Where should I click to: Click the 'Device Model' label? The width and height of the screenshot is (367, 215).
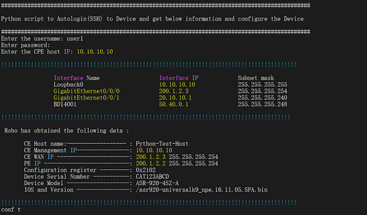[x=43, y=183]
